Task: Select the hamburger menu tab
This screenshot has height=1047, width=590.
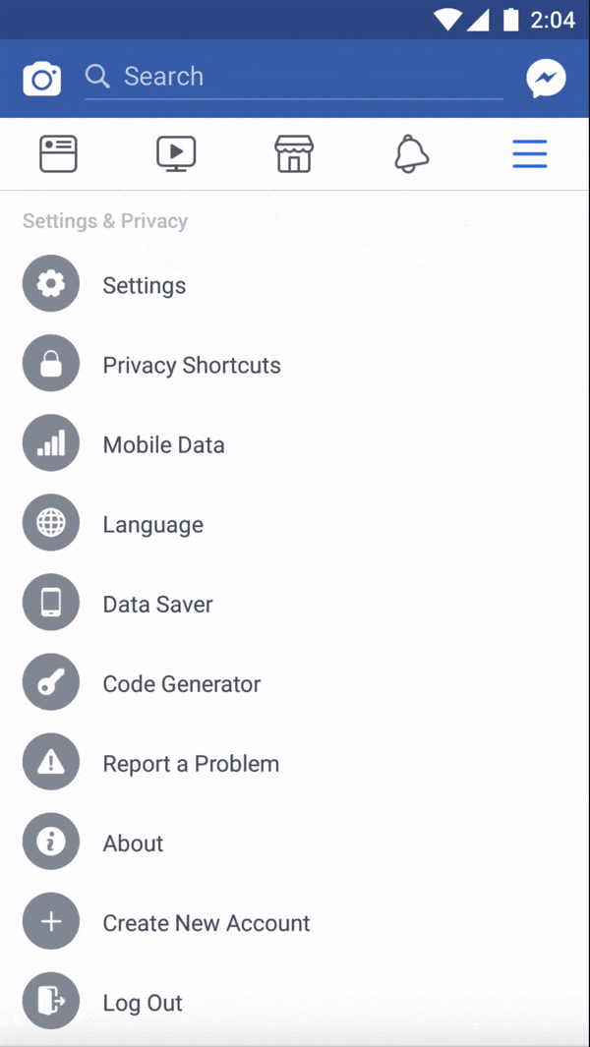Action: [x=529, y=154]
